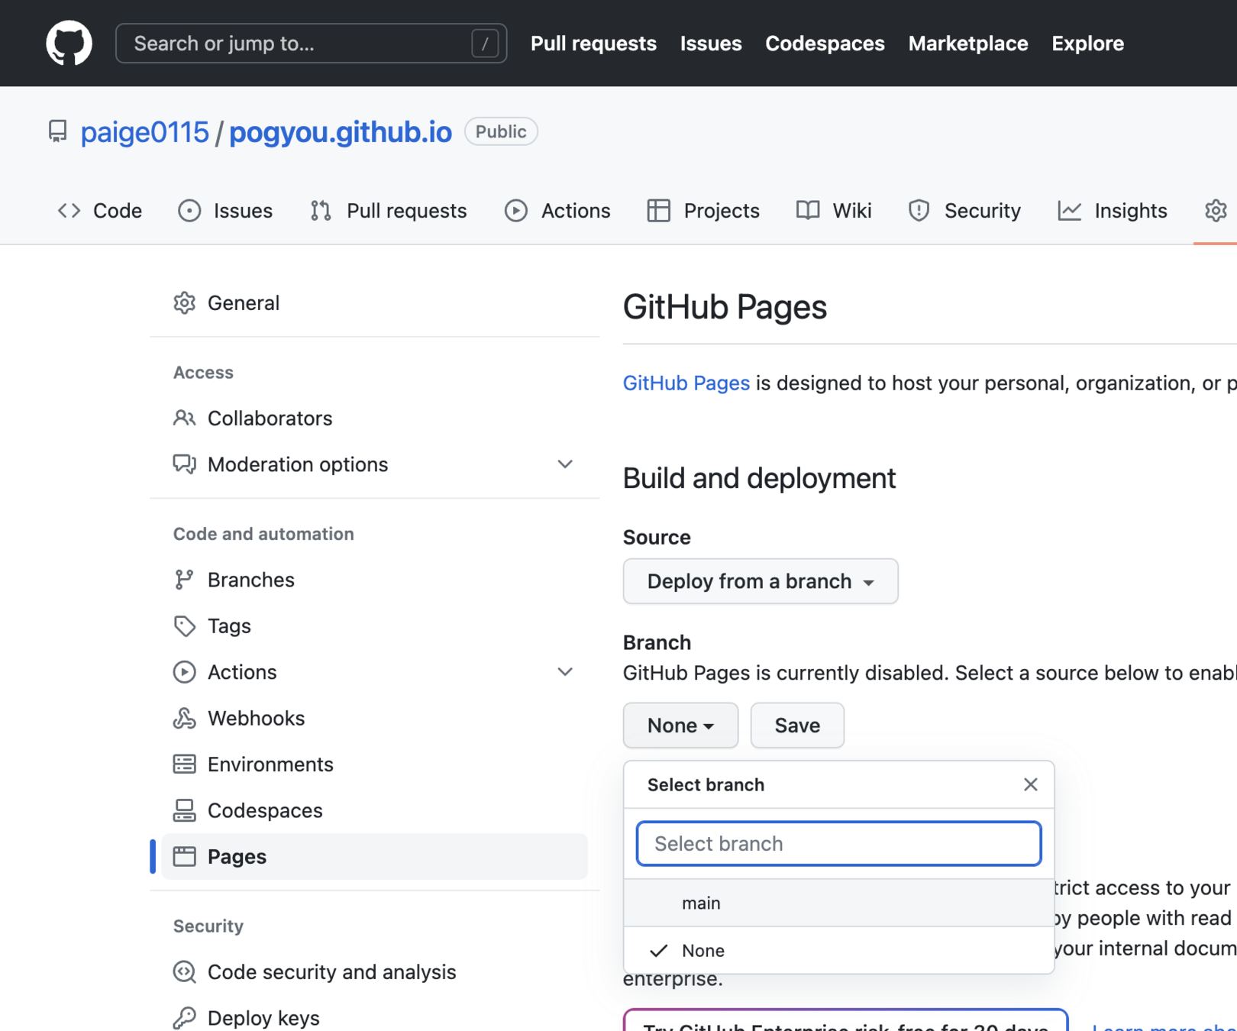Click the slash shortcut icon in search
This screenshot has height=1031, width=1237.
pyautogui.click(x=485, y=44)
